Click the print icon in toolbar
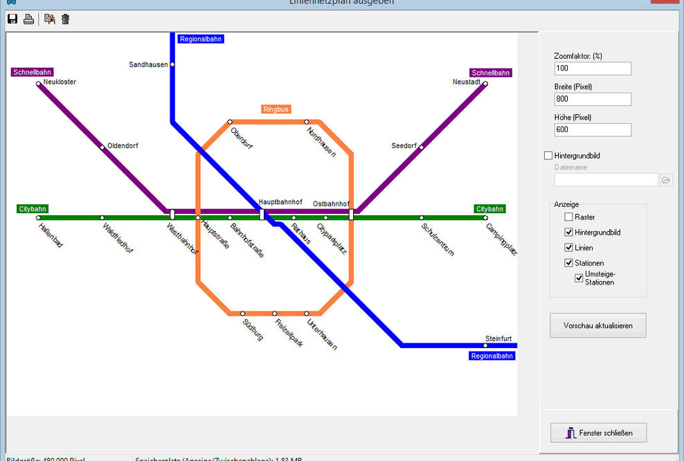Viewport: 684px width, 461px height. click(x=29, y=19)
